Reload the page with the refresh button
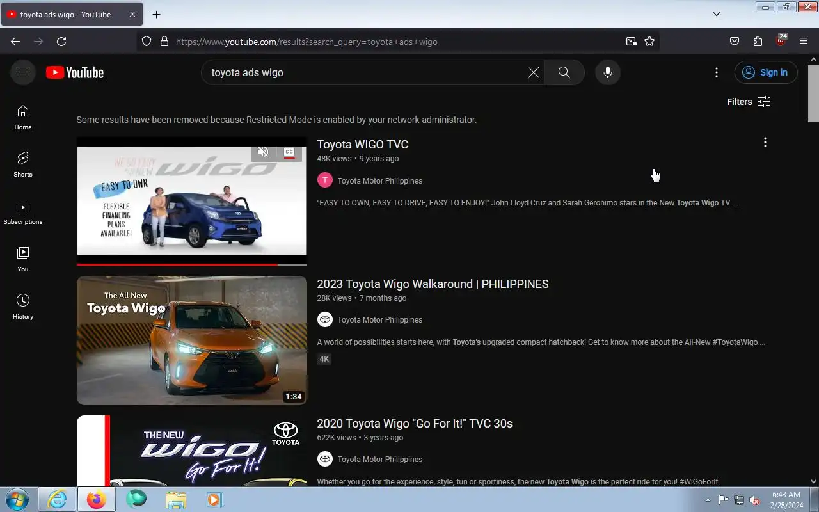Screen dimensions: 819x512 [x=61, y=42]
